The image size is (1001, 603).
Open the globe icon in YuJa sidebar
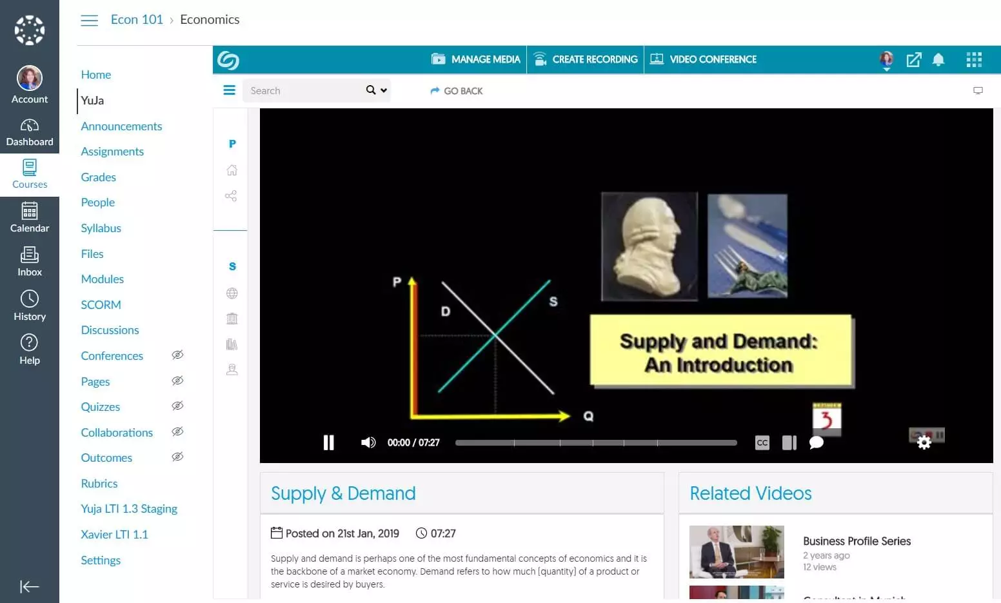(x=232, y=293)
